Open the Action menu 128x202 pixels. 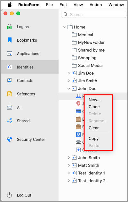[x=96, y=5]
